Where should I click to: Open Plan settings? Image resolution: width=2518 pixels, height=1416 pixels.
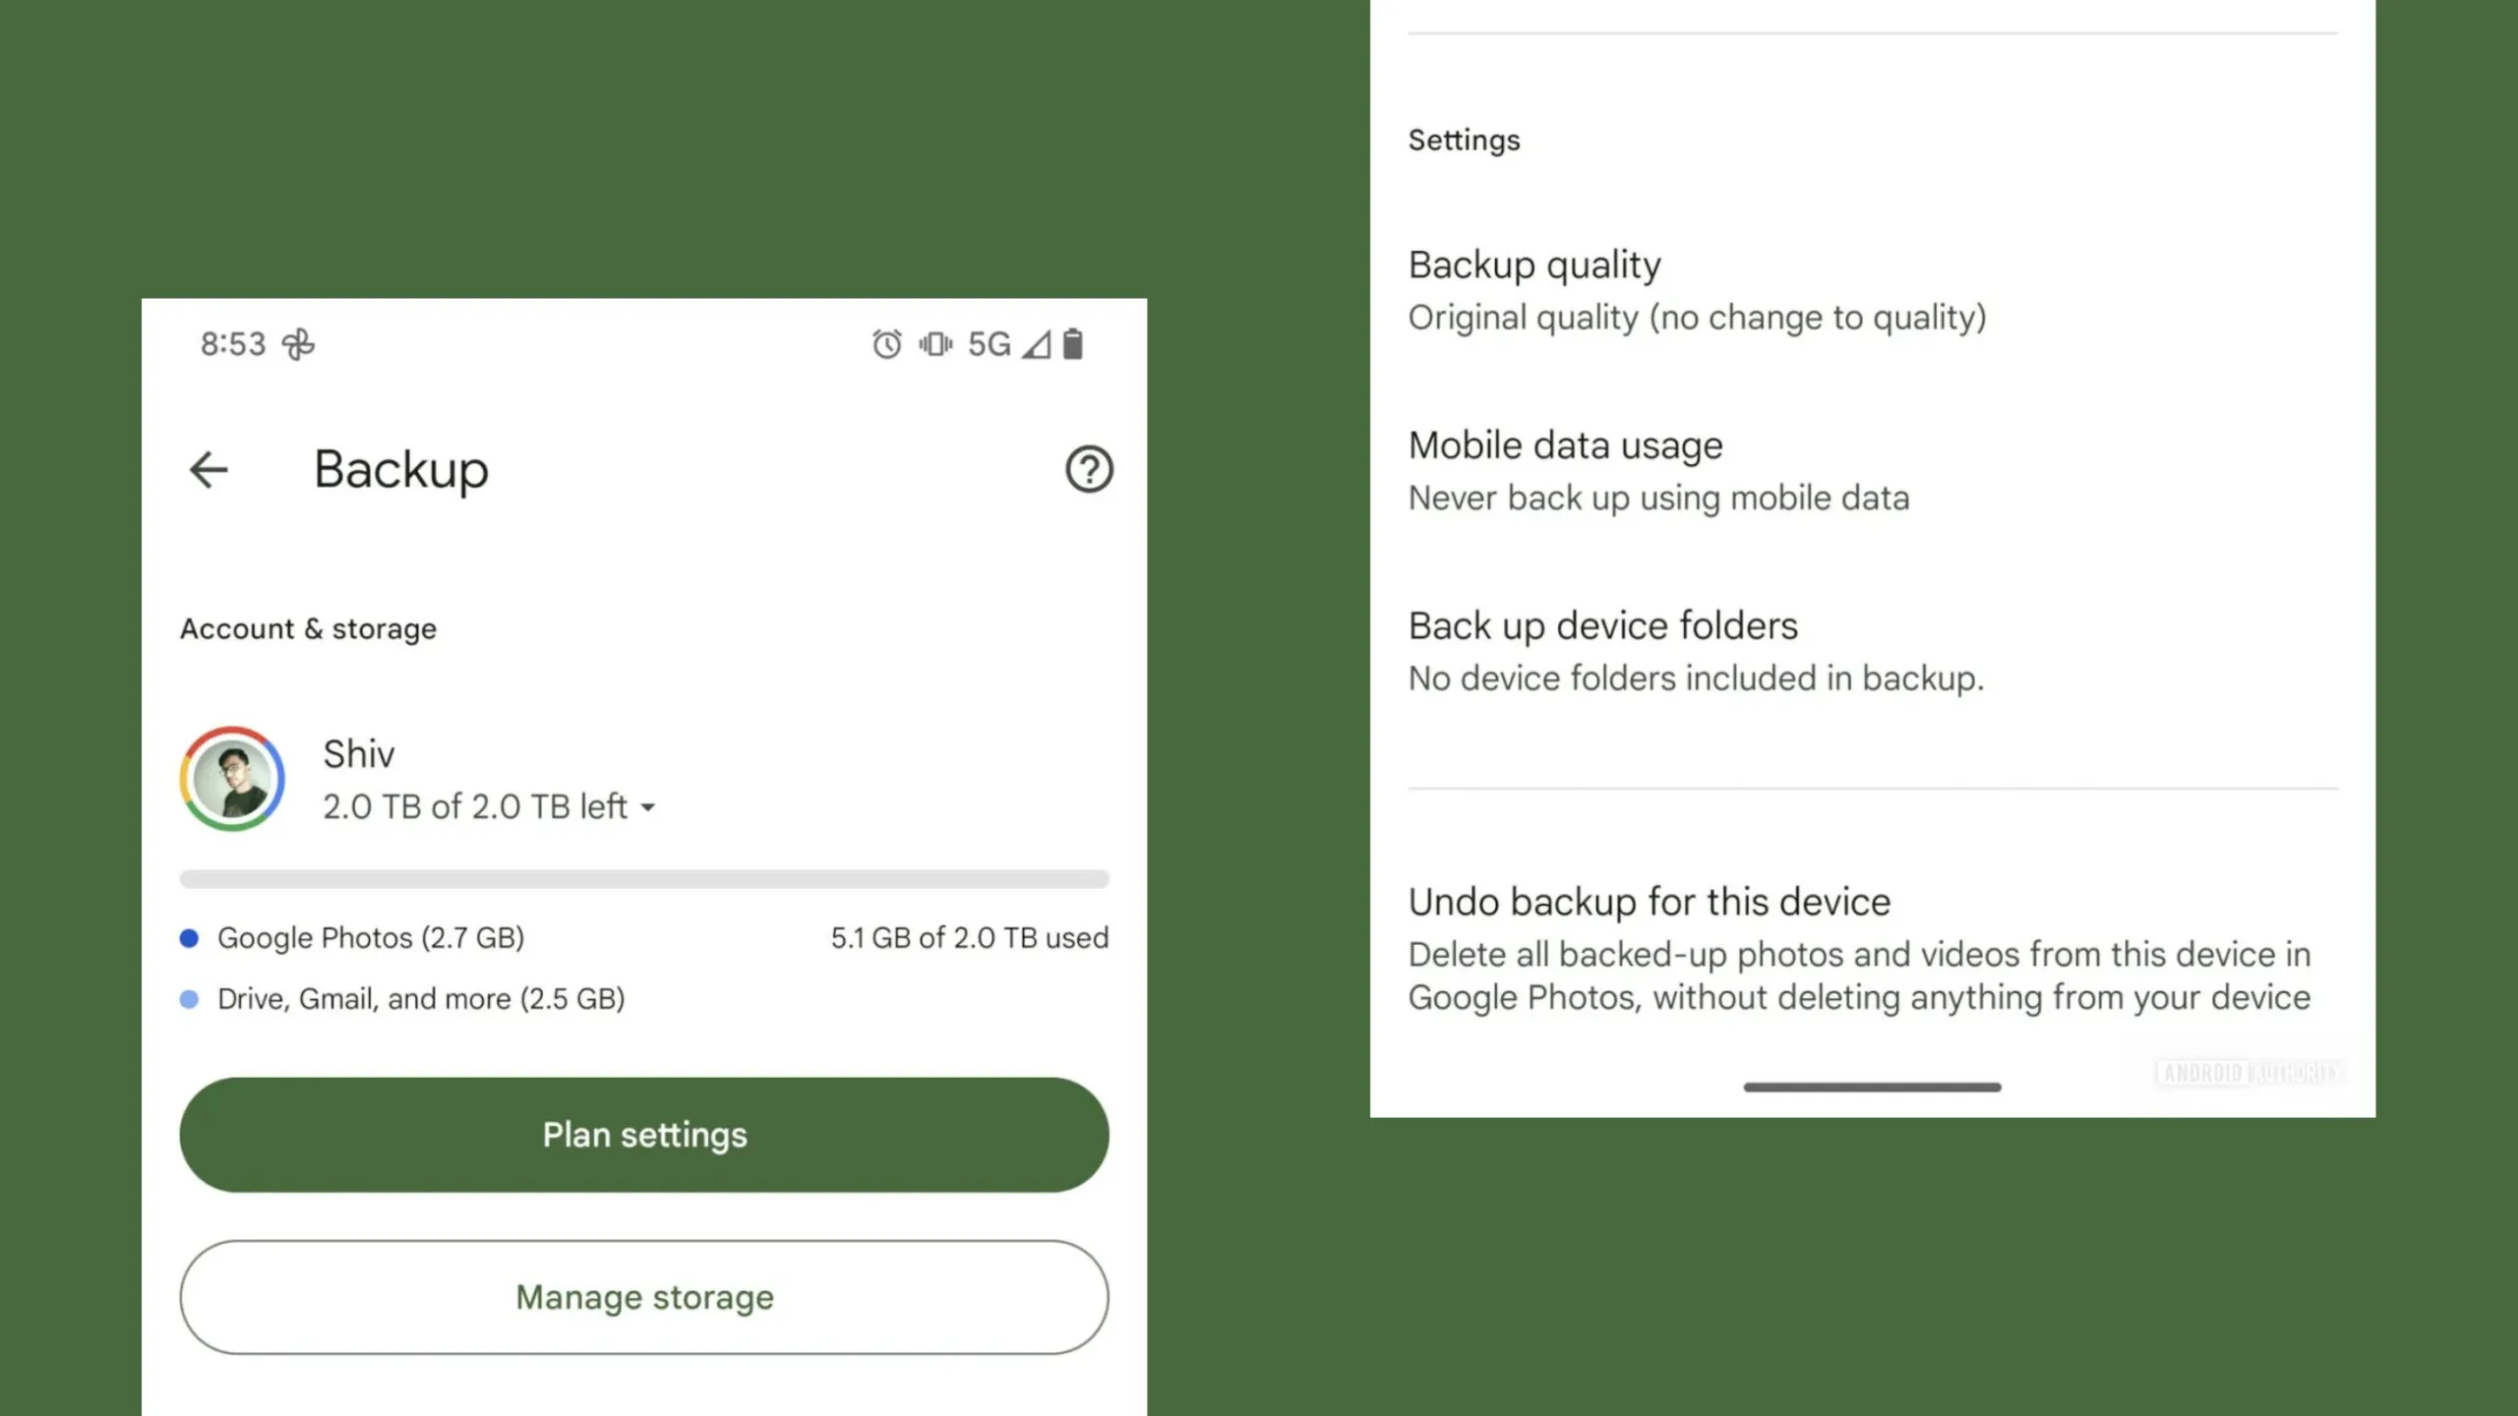(x=644, y=1135)
